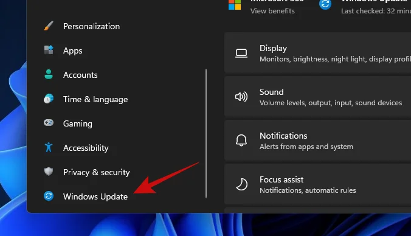Click the Privacy & security shield icon
The image size is (411, 236).
click(49, 172)
